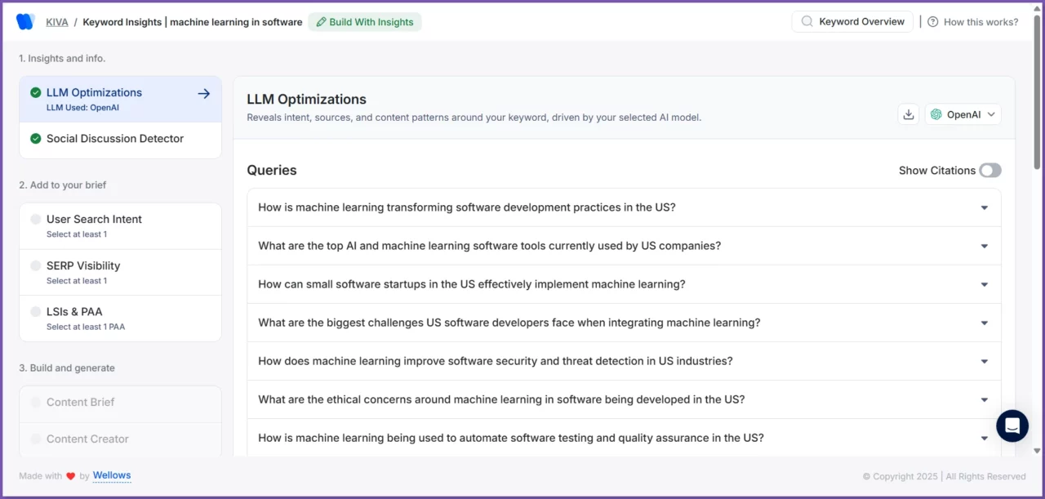Click the download icon above the queries
The image size is (1045, 499).
(x=908, y=114)
